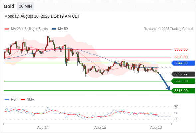Click the green 3325.00 support price tag
This screenshot has width=196, height=133.
pos(183,81)
